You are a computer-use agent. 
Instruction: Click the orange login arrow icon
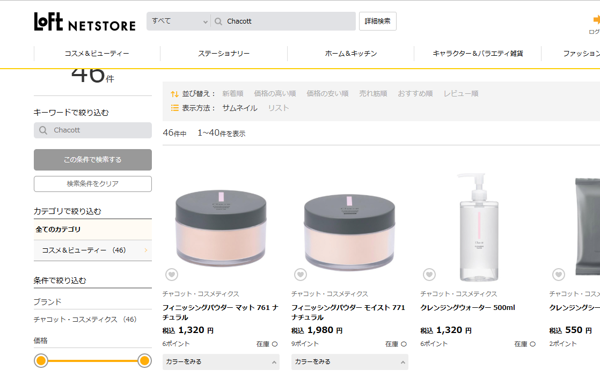click(x=596, y=19)
